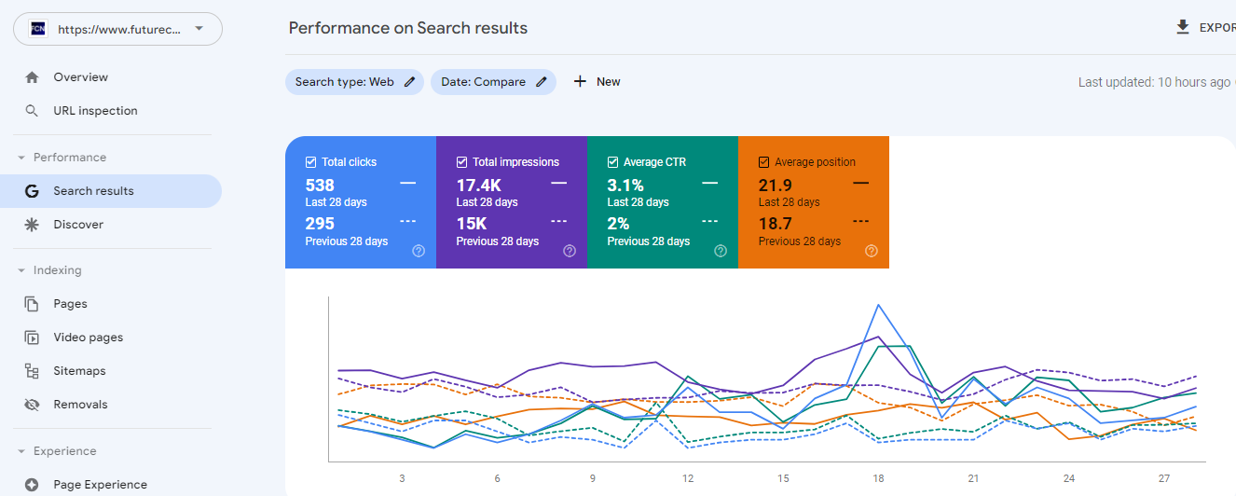Collapse the Performance section

coord(21,158)
